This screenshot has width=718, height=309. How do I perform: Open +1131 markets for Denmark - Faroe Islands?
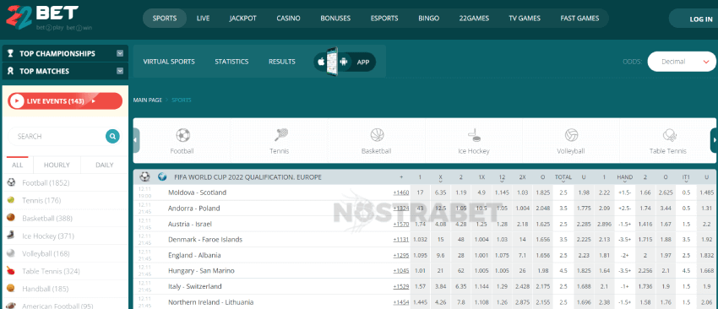401,240
